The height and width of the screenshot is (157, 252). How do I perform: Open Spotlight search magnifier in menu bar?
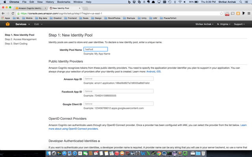coord(241,2)
